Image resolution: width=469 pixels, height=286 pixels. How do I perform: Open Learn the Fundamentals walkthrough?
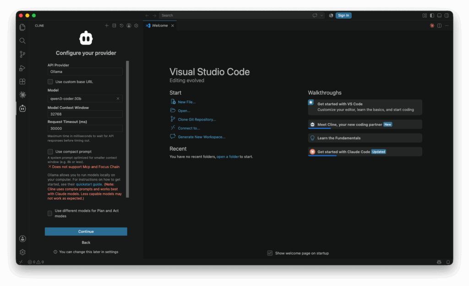click(365, 138)
